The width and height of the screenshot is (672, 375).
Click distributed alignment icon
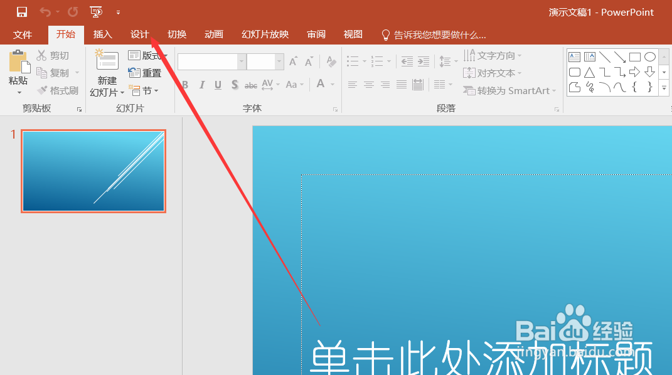[418, 85]
